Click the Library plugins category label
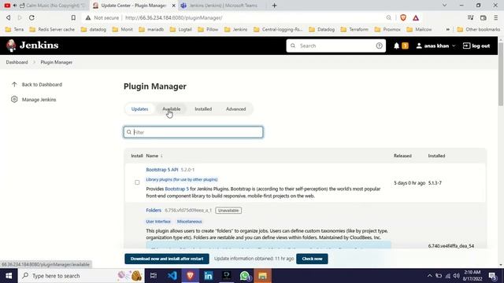Screen dimensions: 504x283 click(x=182, y=180)
